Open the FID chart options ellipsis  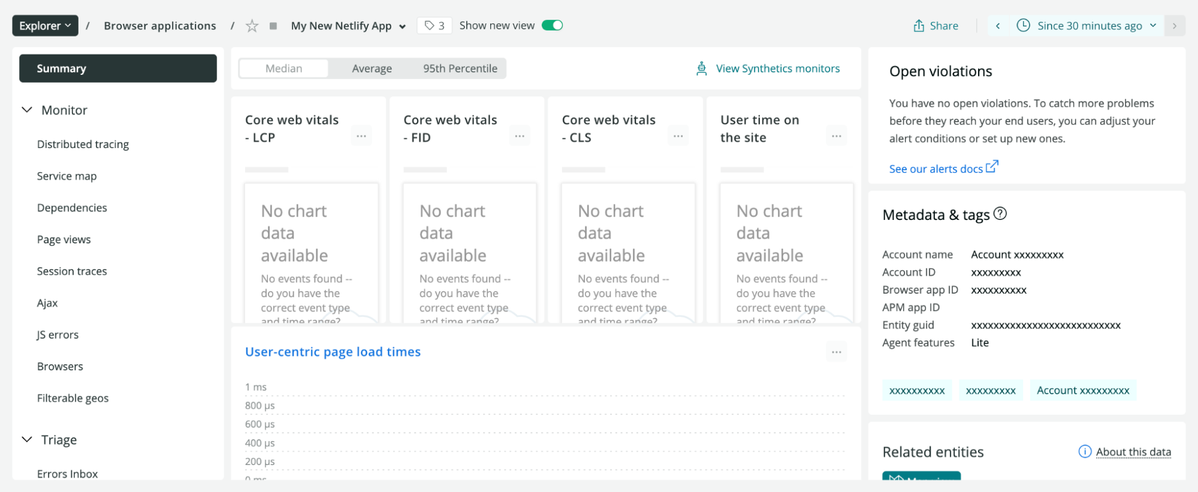(520, 136)
